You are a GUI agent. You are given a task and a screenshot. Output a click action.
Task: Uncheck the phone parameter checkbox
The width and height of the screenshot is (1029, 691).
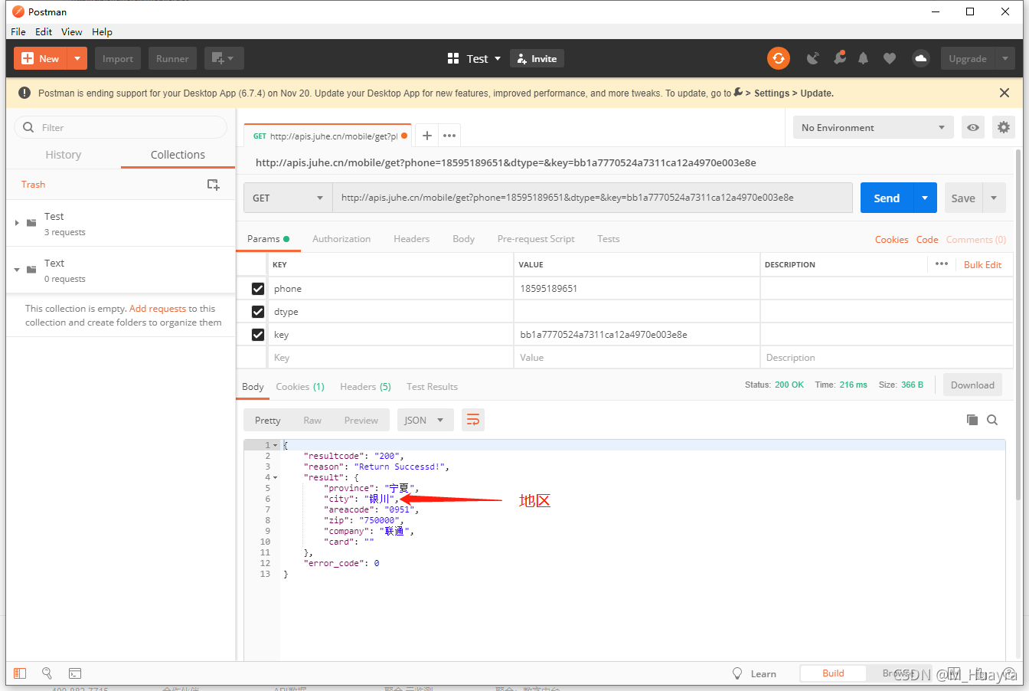pyautogui.click(x=258, y=289)
